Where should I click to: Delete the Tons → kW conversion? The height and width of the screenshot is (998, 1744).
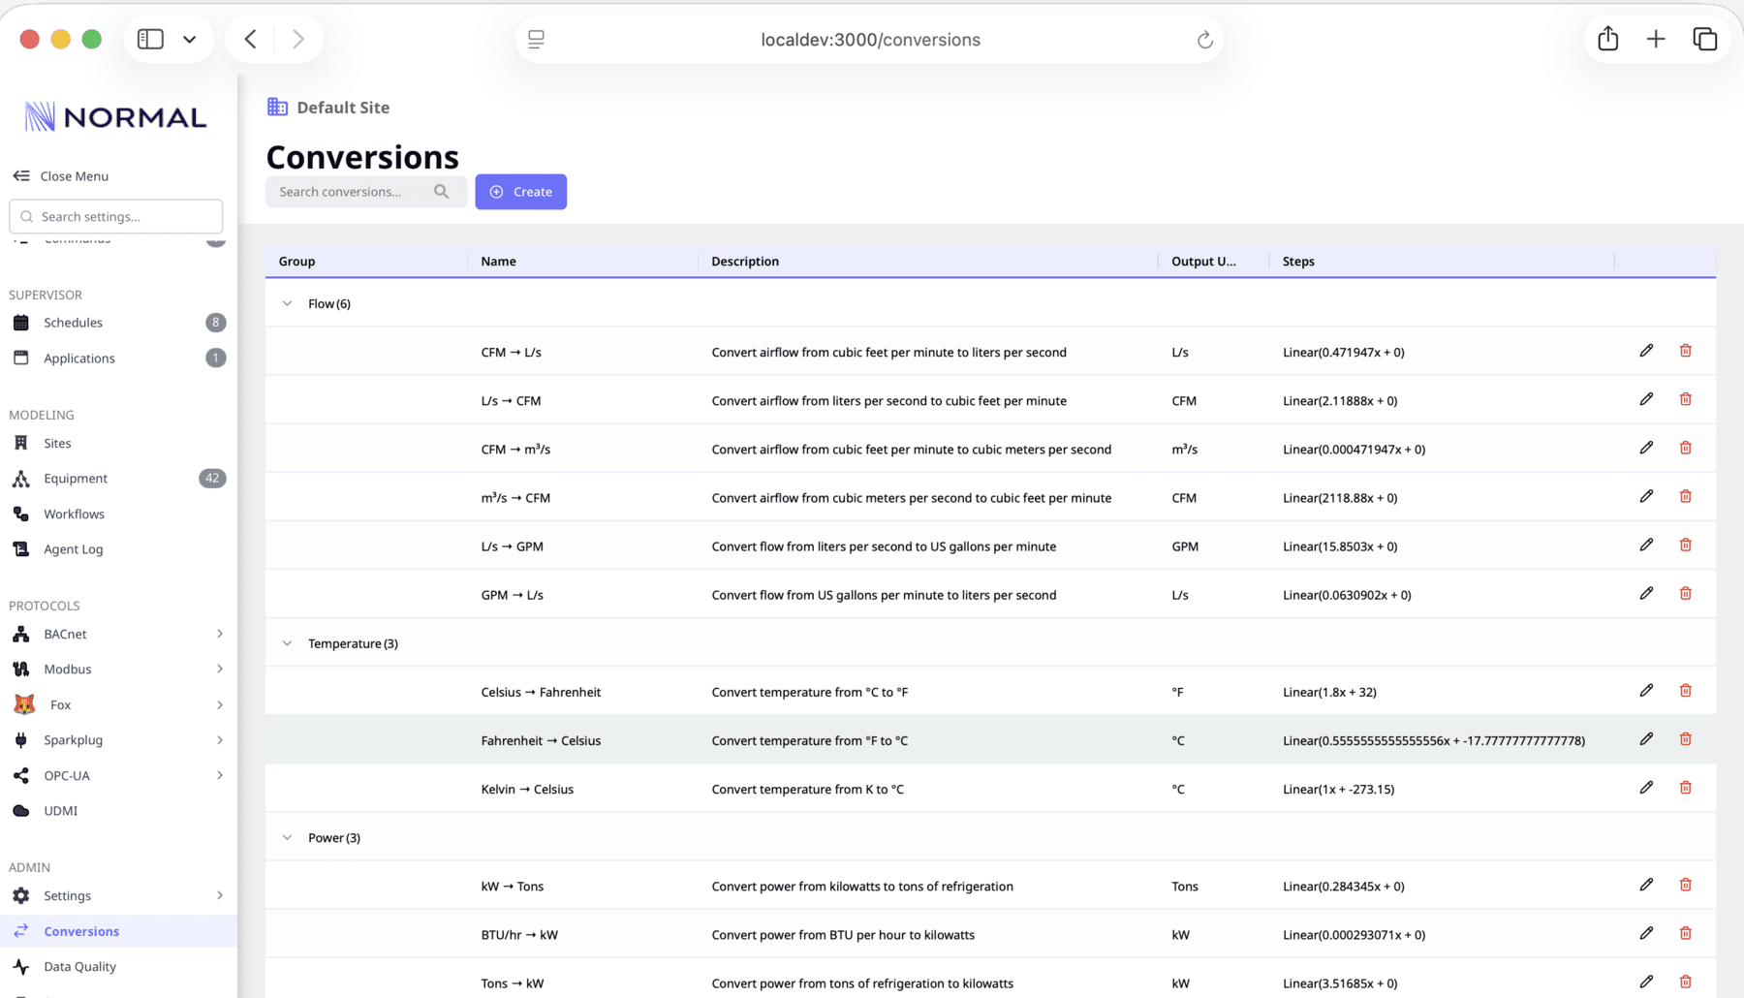(1686, 982)
